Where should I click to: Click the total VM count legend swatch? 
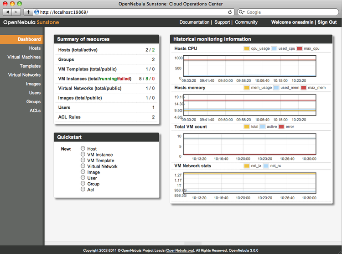[247, 127]
